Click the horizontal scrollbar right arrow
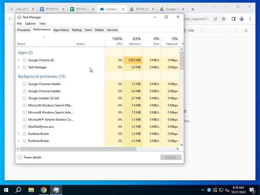 click(177, 149)
